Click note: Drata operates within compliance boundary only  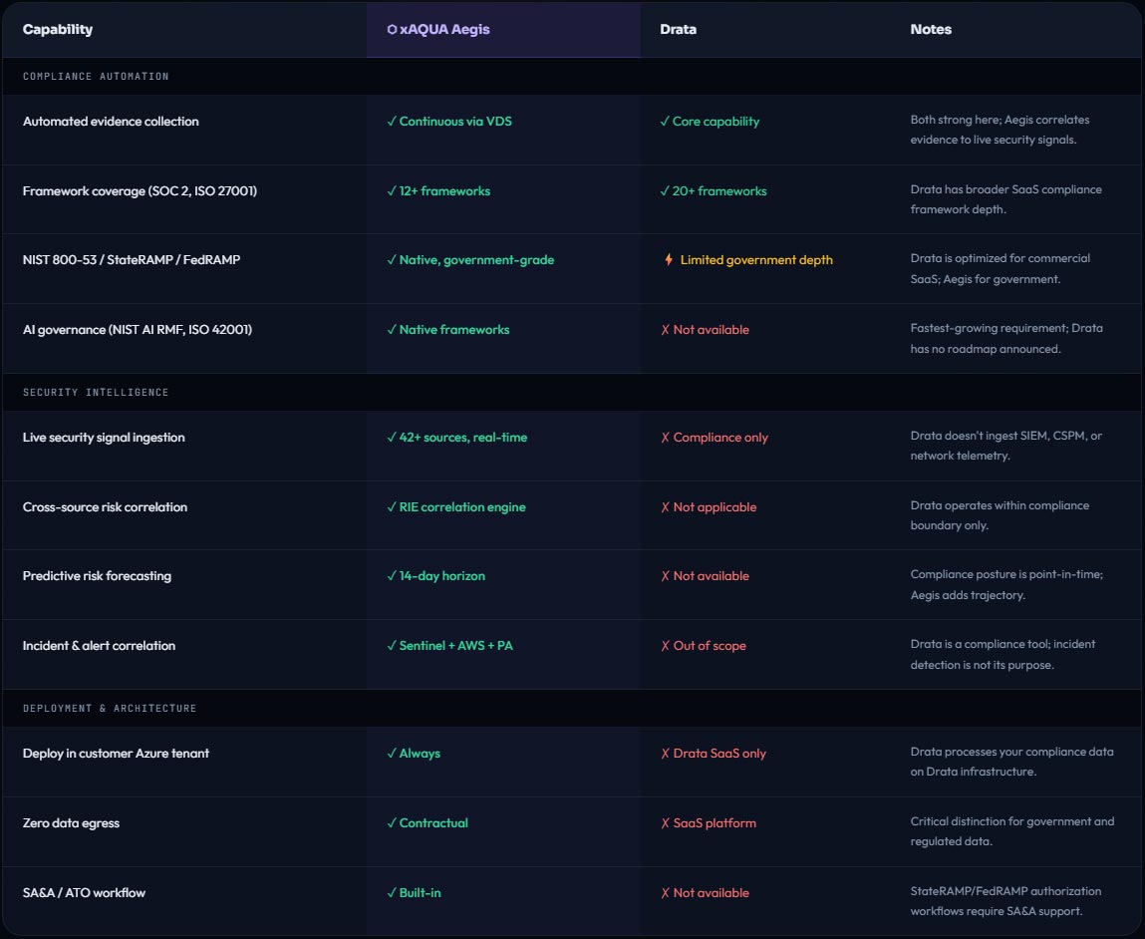1000,514
